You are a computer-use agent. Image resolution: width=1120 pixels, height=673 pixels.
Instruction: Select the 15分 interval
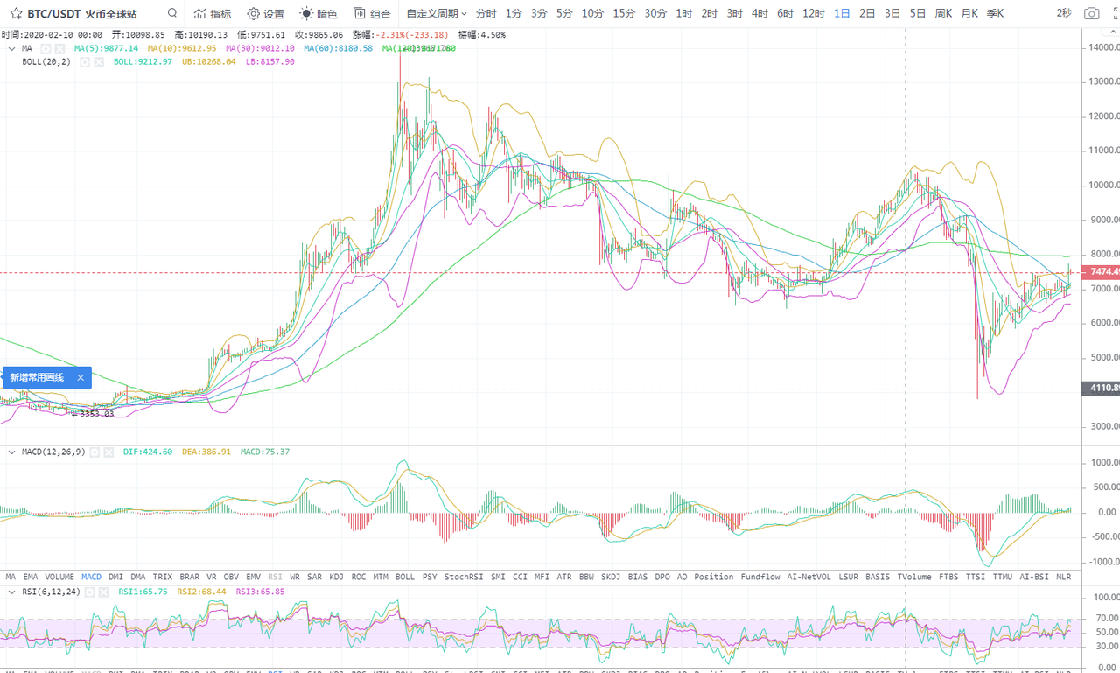point(624,14)
